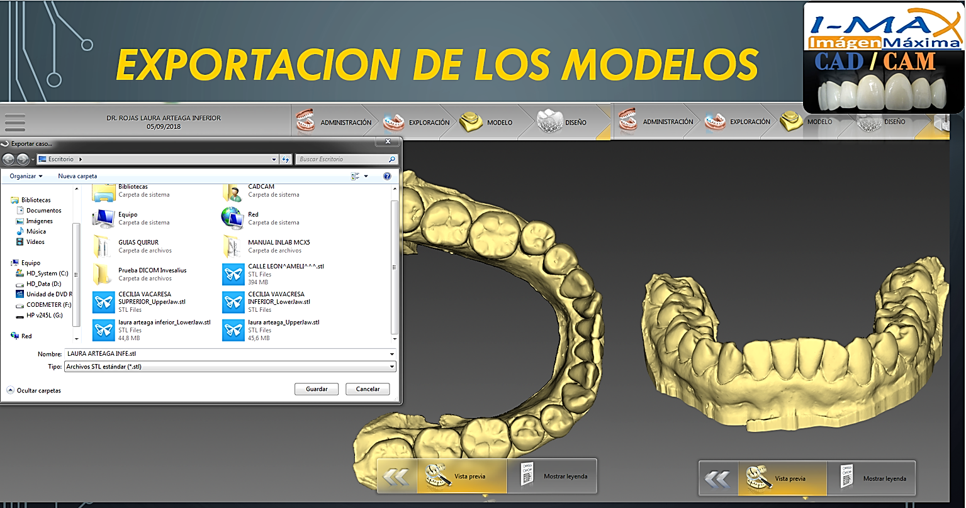Open the Equipo system folder in file list
Screen dimensions: 966x508
point(131,218)
